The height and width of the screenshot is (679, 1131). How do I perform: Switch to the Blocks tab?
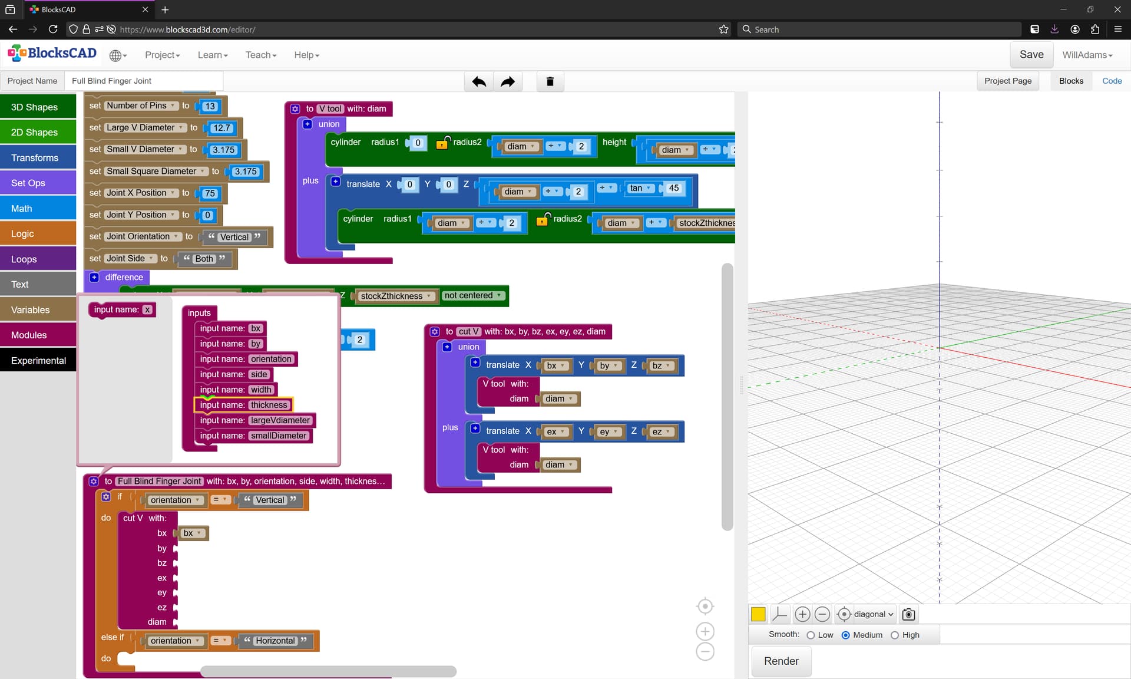(x=1071, y=81)
